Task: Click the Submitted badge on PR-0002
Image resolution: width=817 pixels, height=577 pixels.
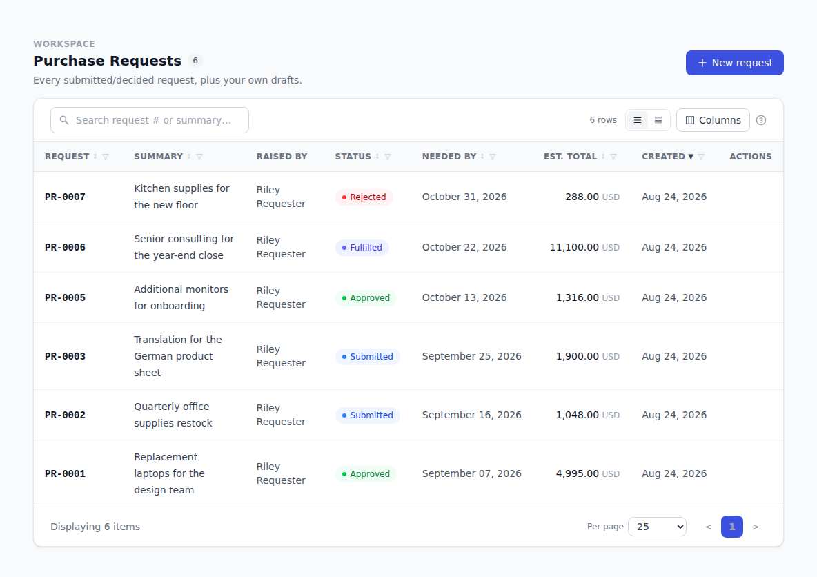Action: (x=367, y=415)
